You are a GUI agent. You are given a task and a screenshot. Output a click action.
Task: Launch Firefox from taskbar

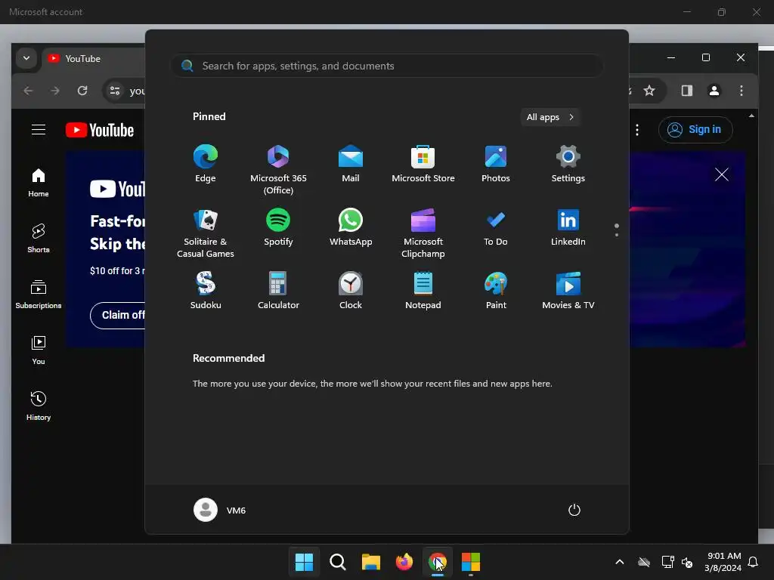[x=404, y=562]
